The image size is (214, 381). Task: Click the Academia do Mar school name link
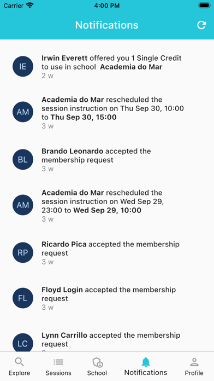(x=131, y=67)
